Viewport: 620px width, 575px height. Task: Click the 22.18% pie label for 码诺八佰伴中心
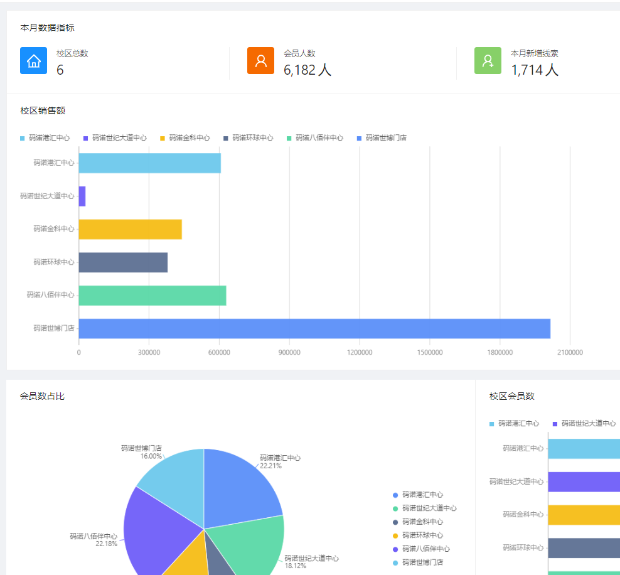coord(106,544)
